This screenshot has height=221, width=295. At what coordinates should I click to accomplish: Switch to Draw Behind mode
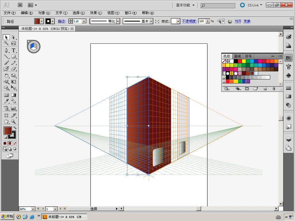[x=10, y=149]
